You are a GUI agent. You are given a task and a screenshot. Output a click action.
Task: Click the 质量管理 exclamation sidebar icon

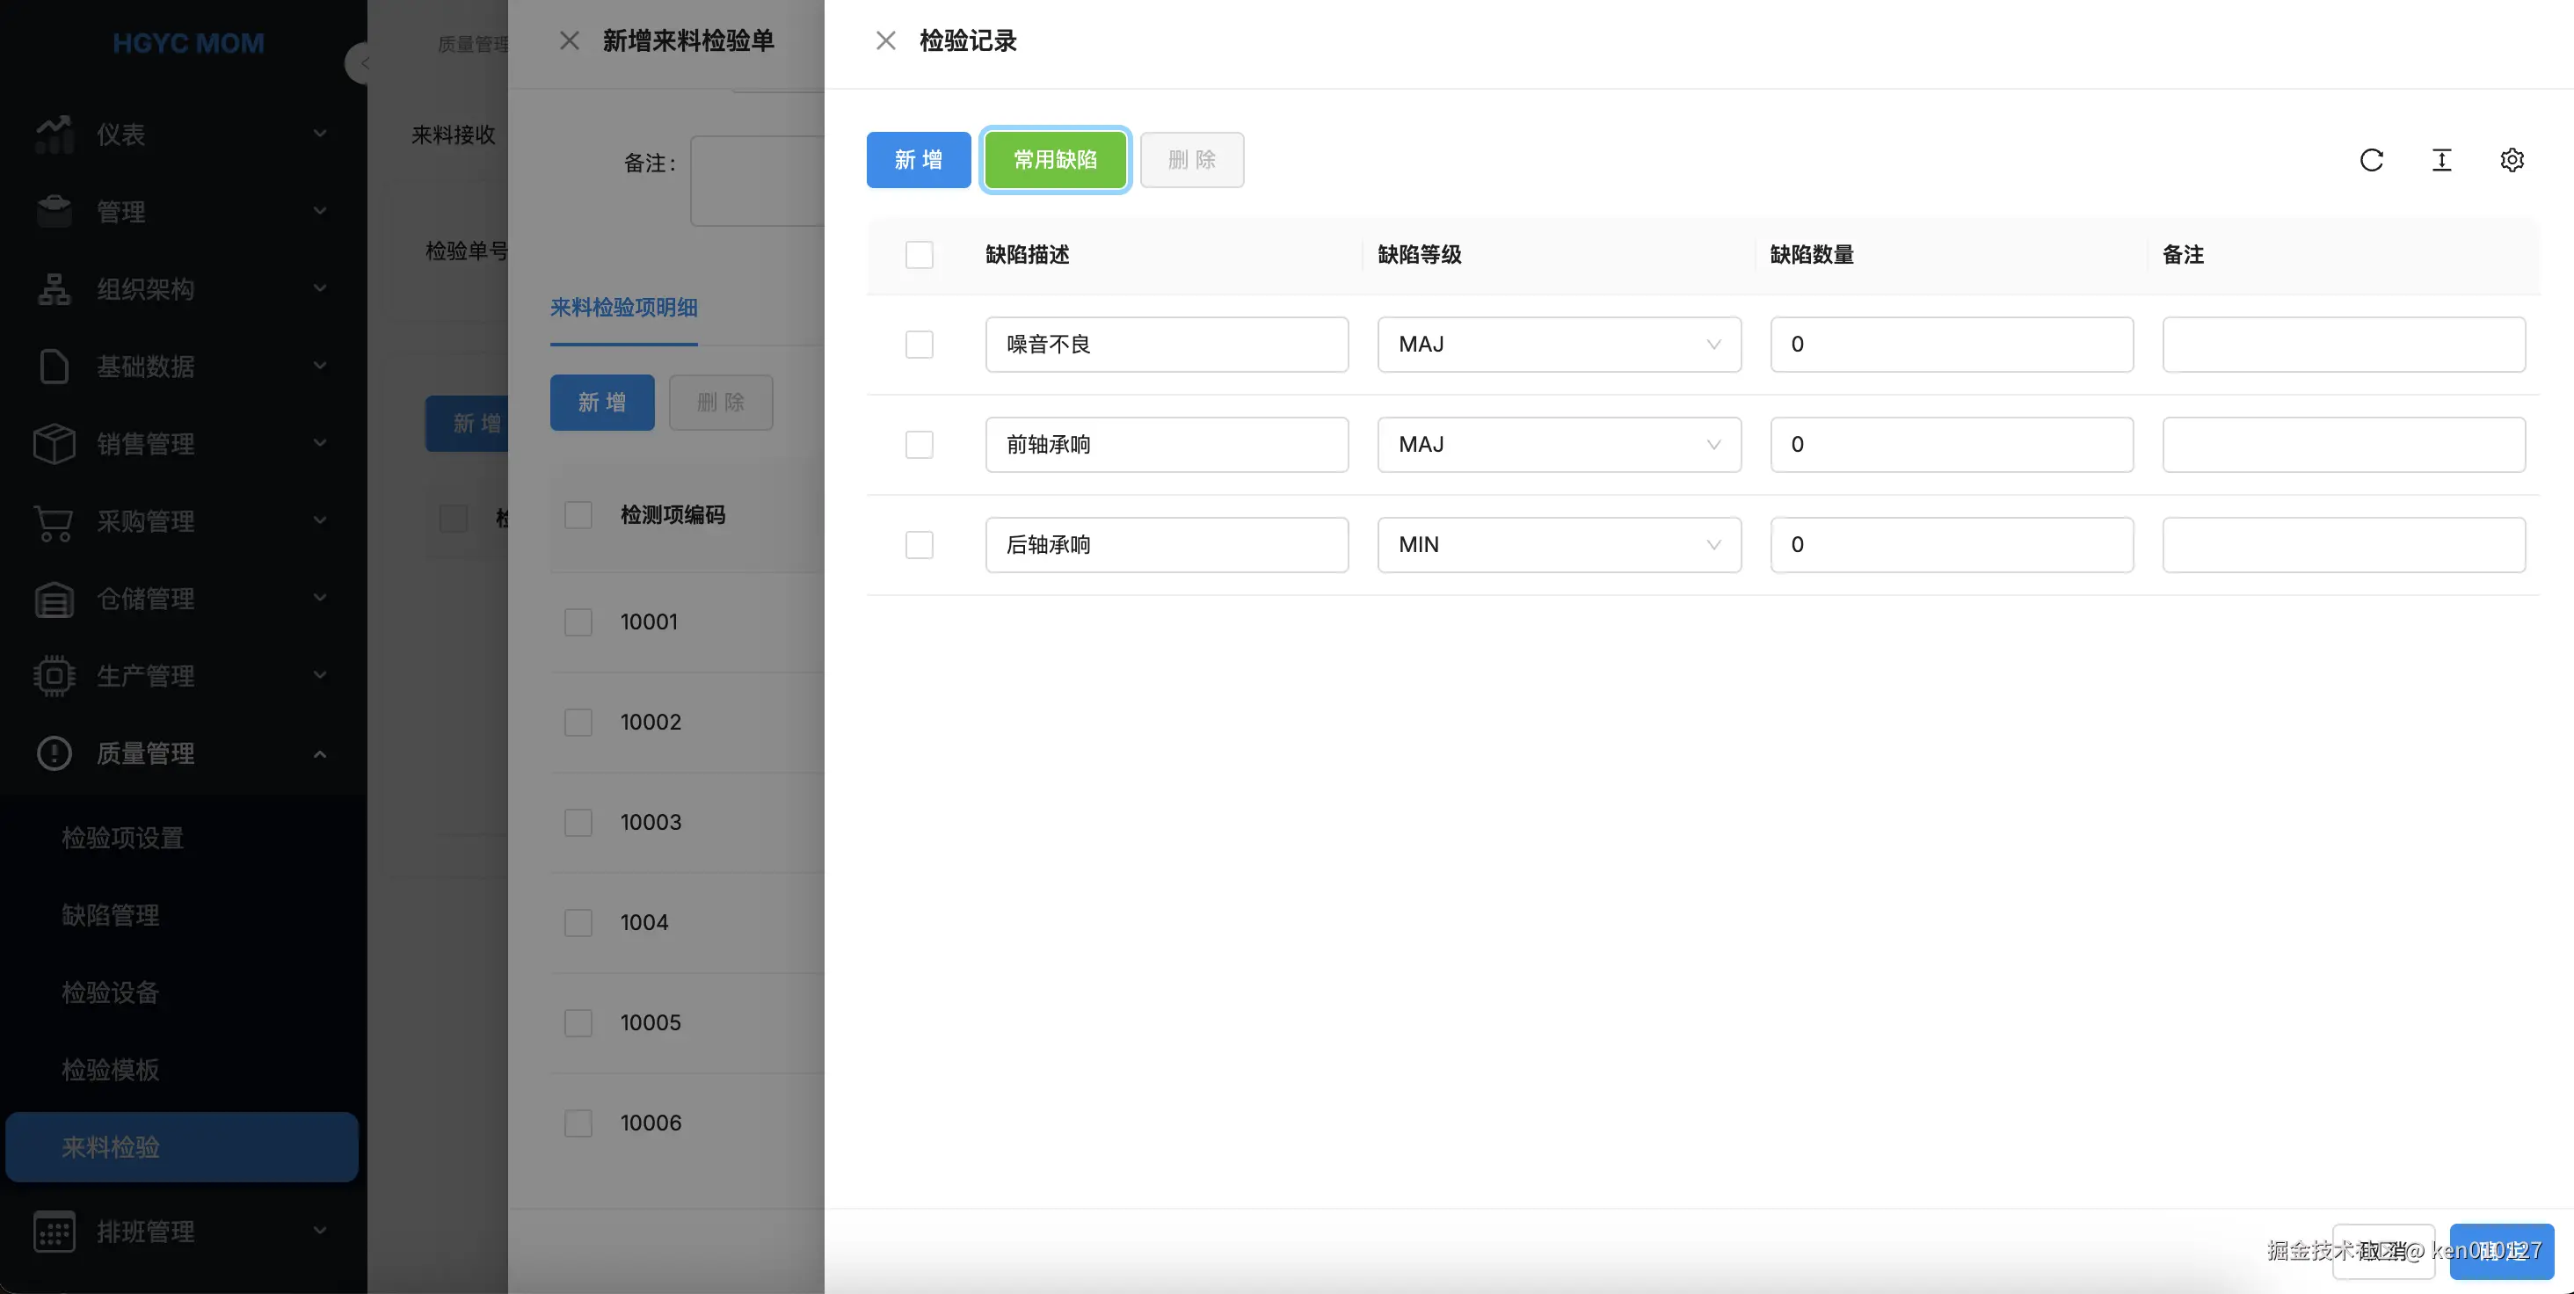pos(54,753)
